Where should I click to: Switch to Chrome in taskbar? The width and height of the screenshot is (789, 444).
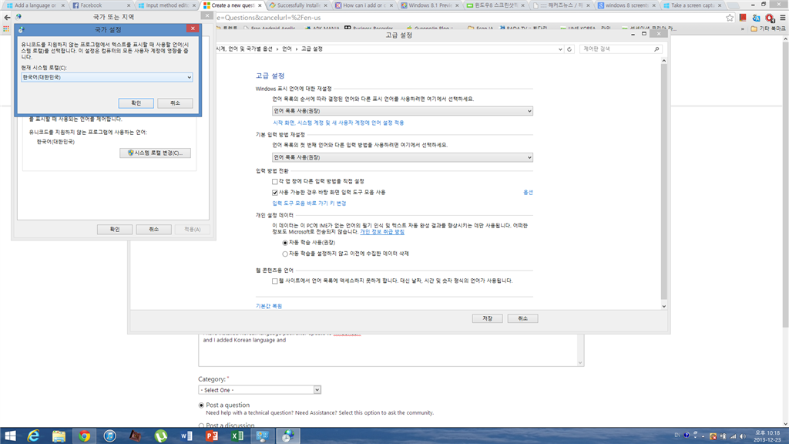[85, 436]
